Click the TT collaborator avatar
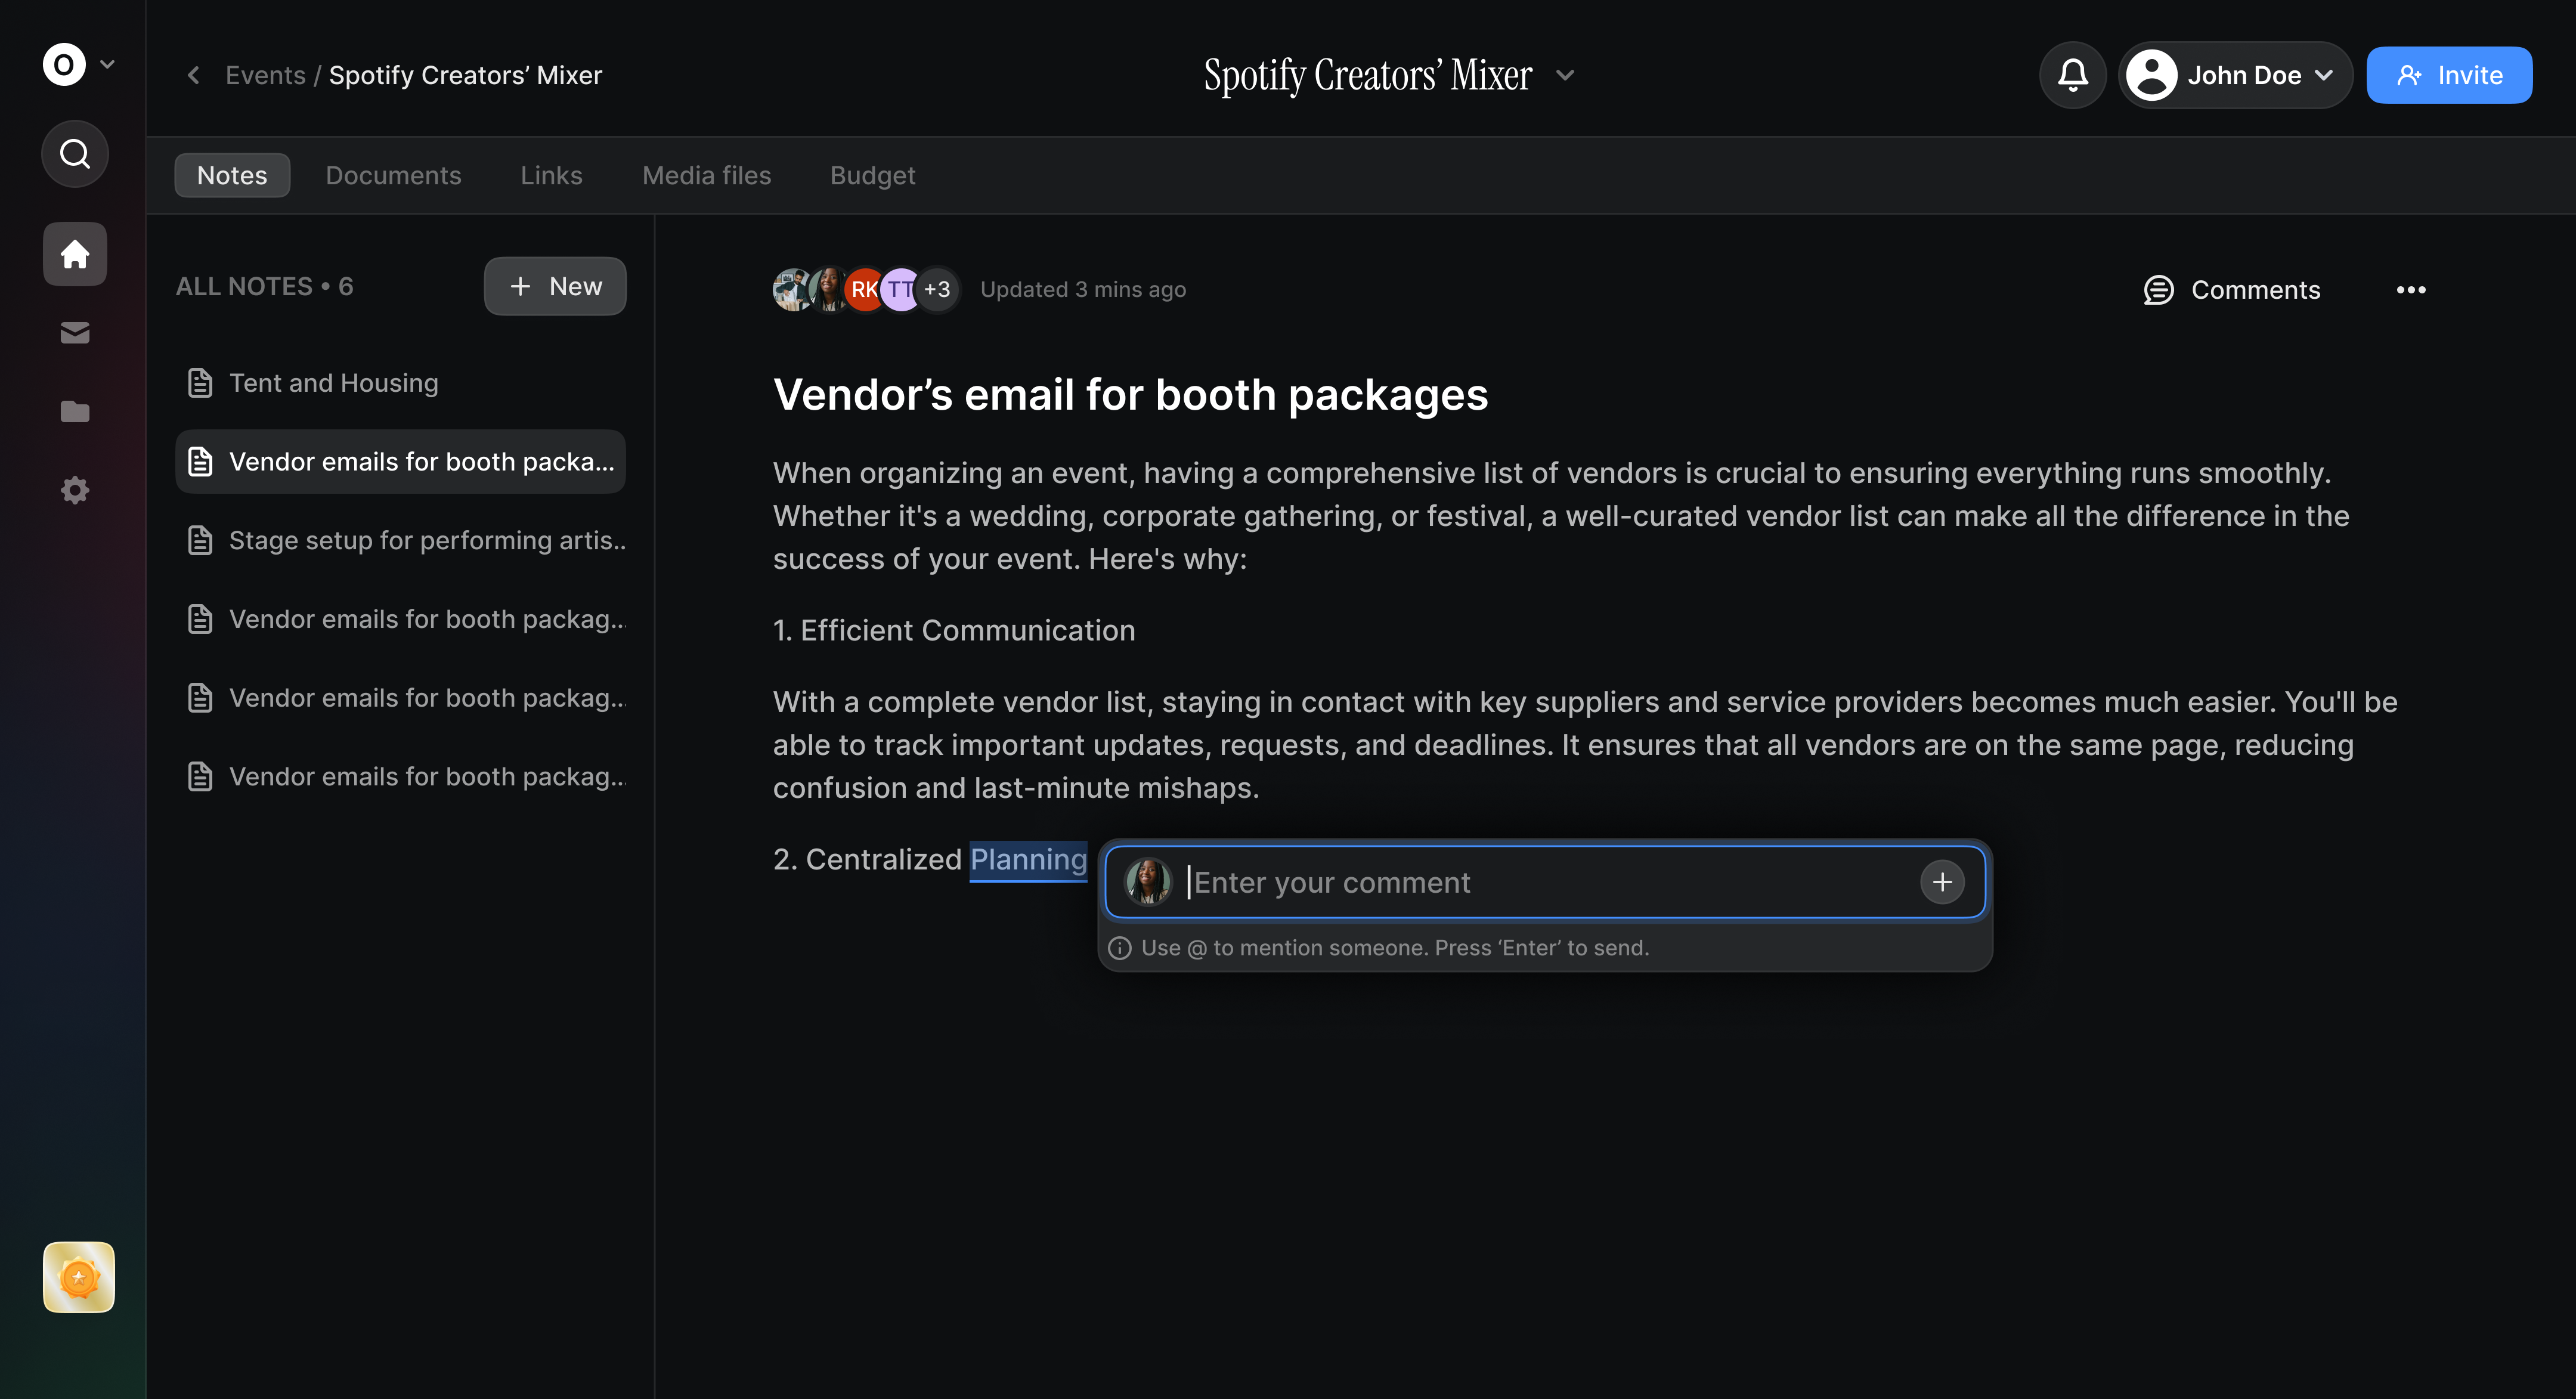The height and width of the screenshot is (1399, 2576). coord(901,290)
